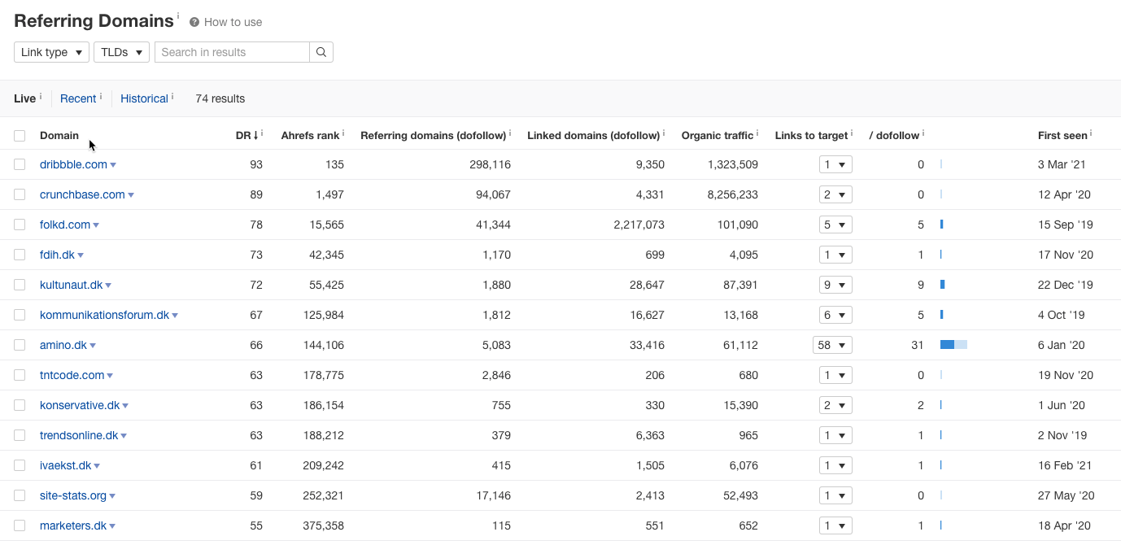The height and width of the screenshot is (545, 1121).
Task: Click info icon beside Organic traffic header
Action: (757, 133)
